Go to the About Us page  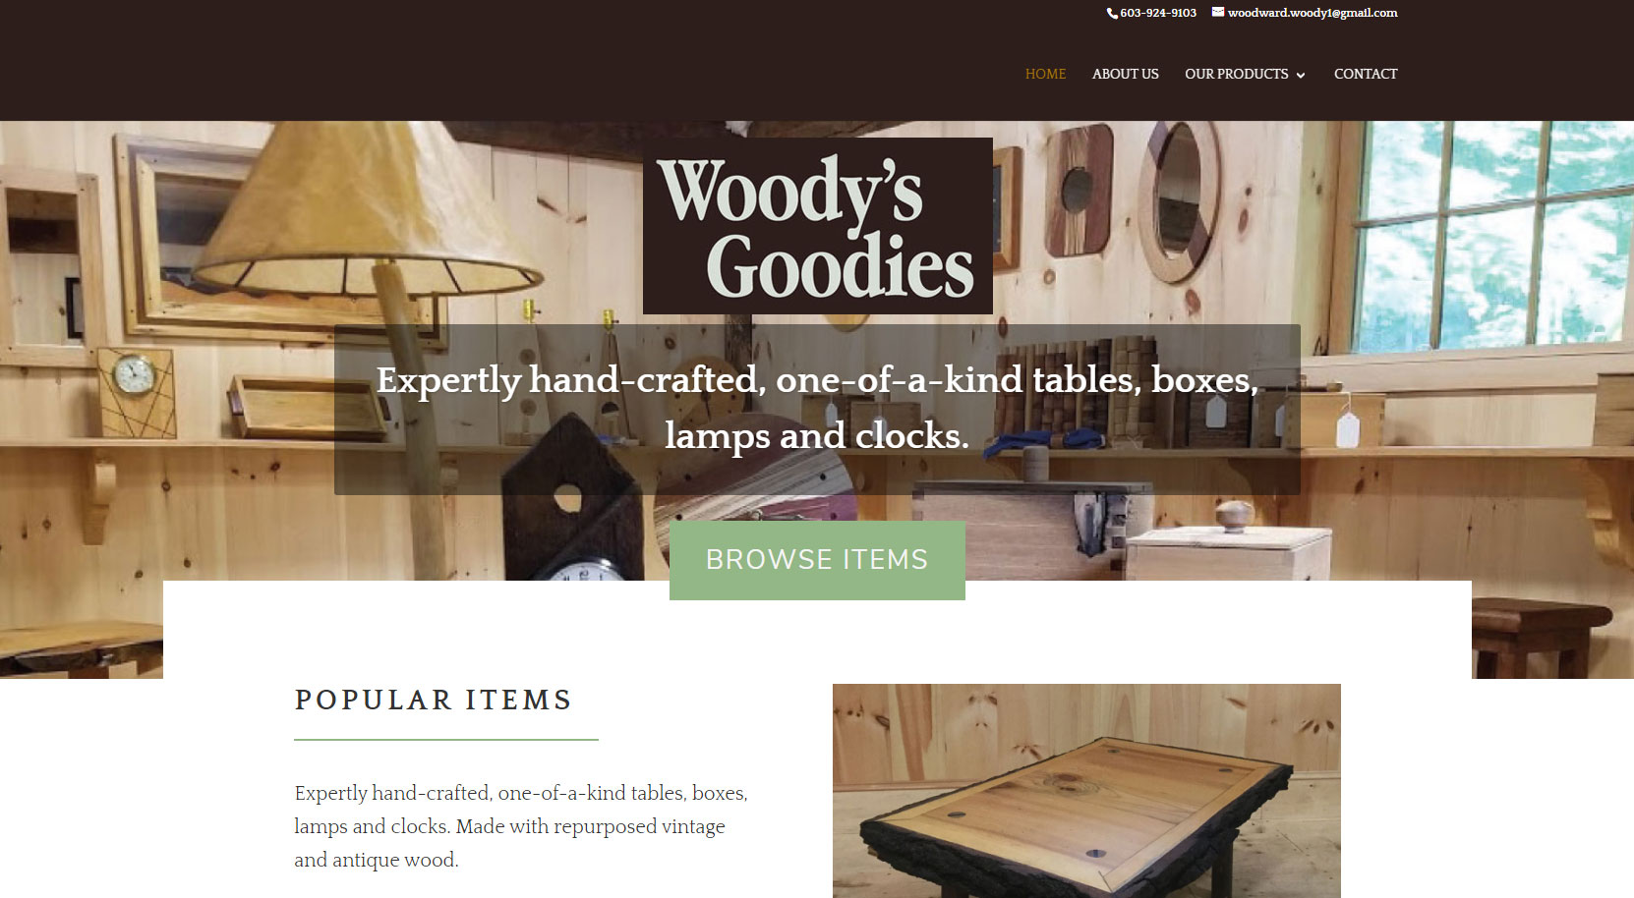tap(1125, 74)
